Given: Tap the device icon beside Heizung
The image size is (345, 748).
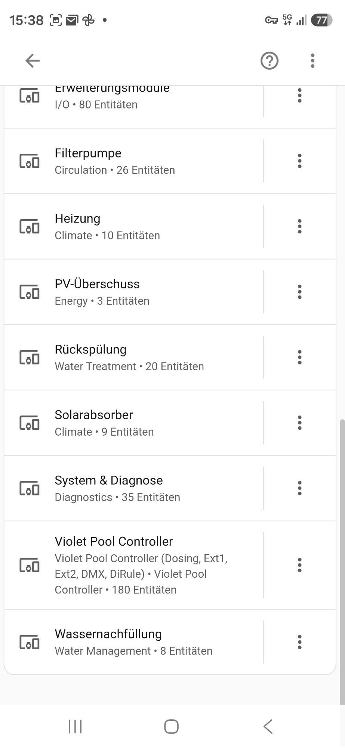Looking at the screenshot, I should (x=30, y=226).
